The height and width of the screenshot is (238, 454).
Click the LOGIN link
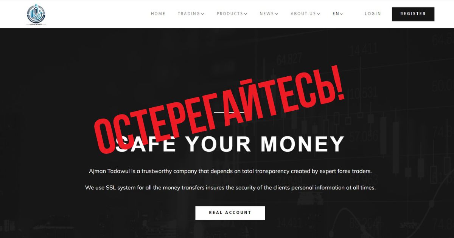pos(373,14)
